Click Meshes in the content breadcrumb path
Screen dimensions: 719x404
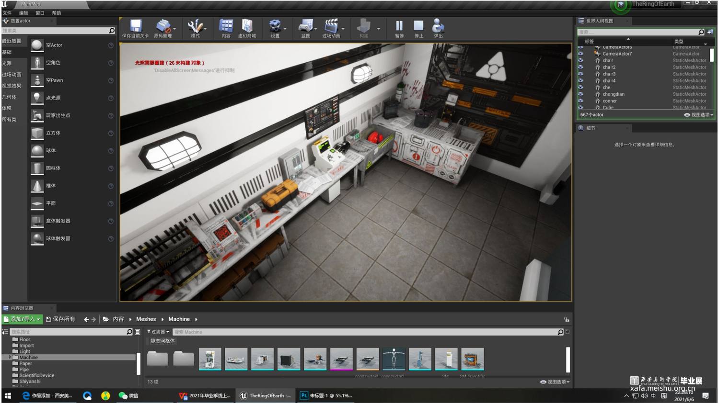tap(146, 319)
